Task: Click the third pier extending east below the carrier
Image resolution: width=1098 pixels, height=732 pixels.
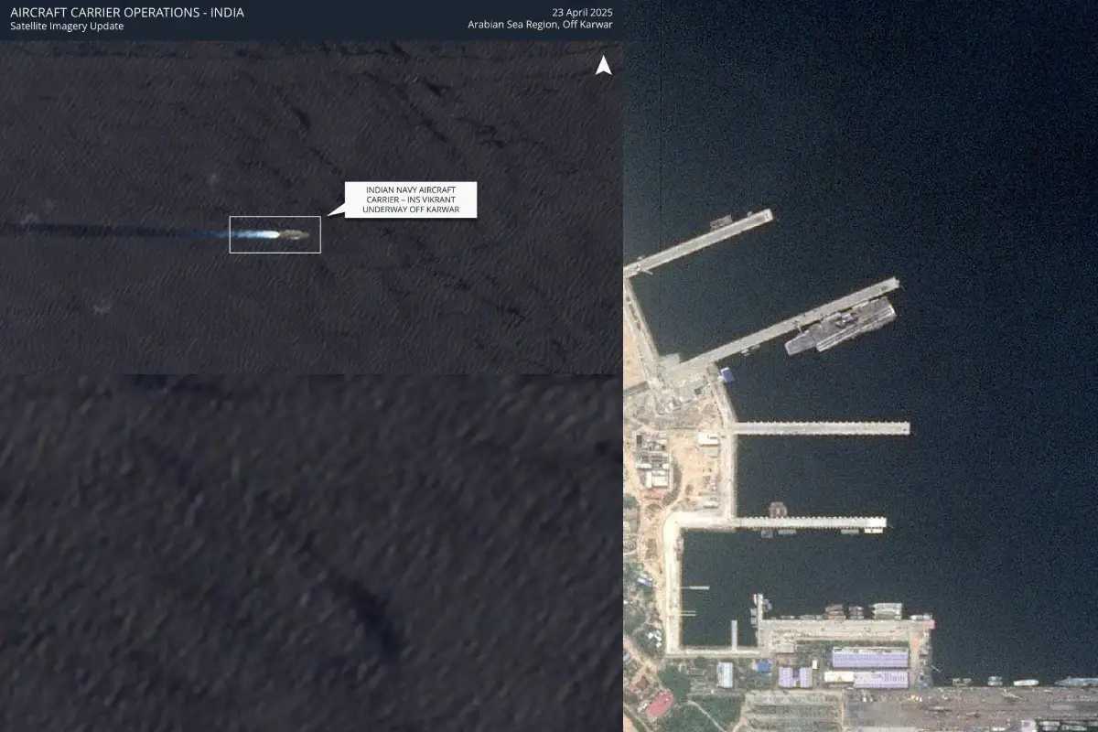Action: [819, 428]
